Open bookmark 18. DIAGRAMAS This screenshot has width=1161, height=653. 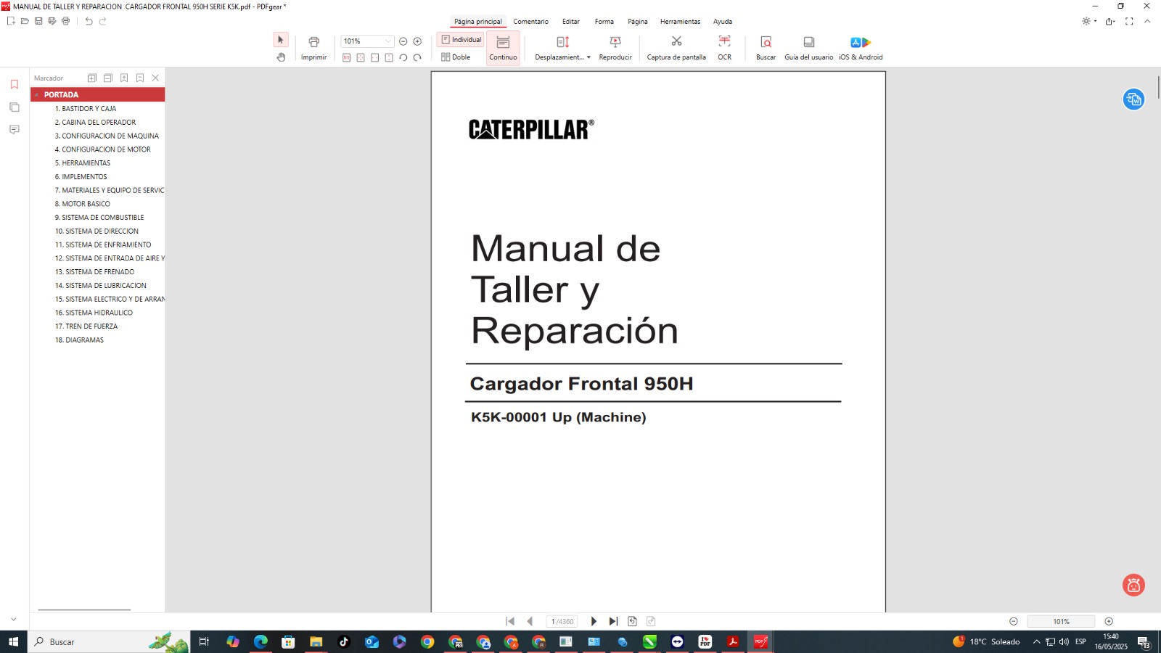coord(79,340)
